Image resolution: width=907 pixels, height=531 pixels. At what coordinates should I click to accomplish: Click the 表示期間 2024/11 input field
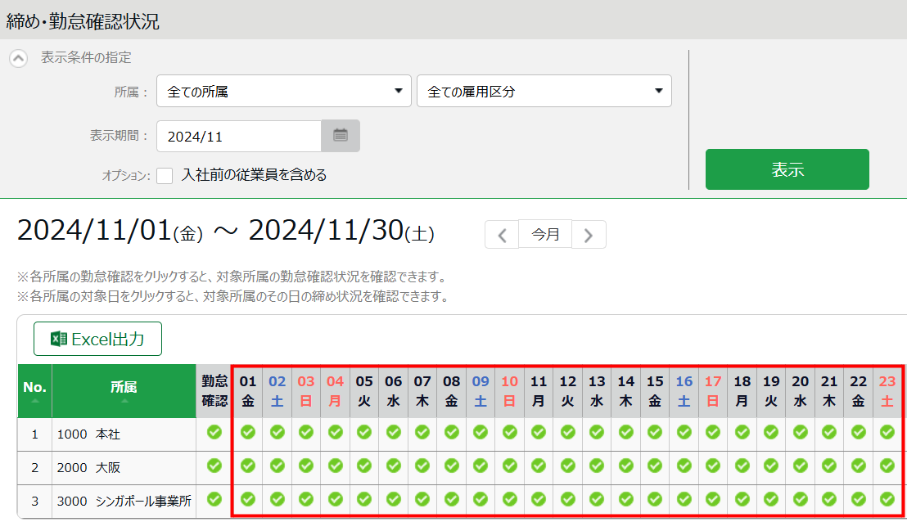point(238,136)
